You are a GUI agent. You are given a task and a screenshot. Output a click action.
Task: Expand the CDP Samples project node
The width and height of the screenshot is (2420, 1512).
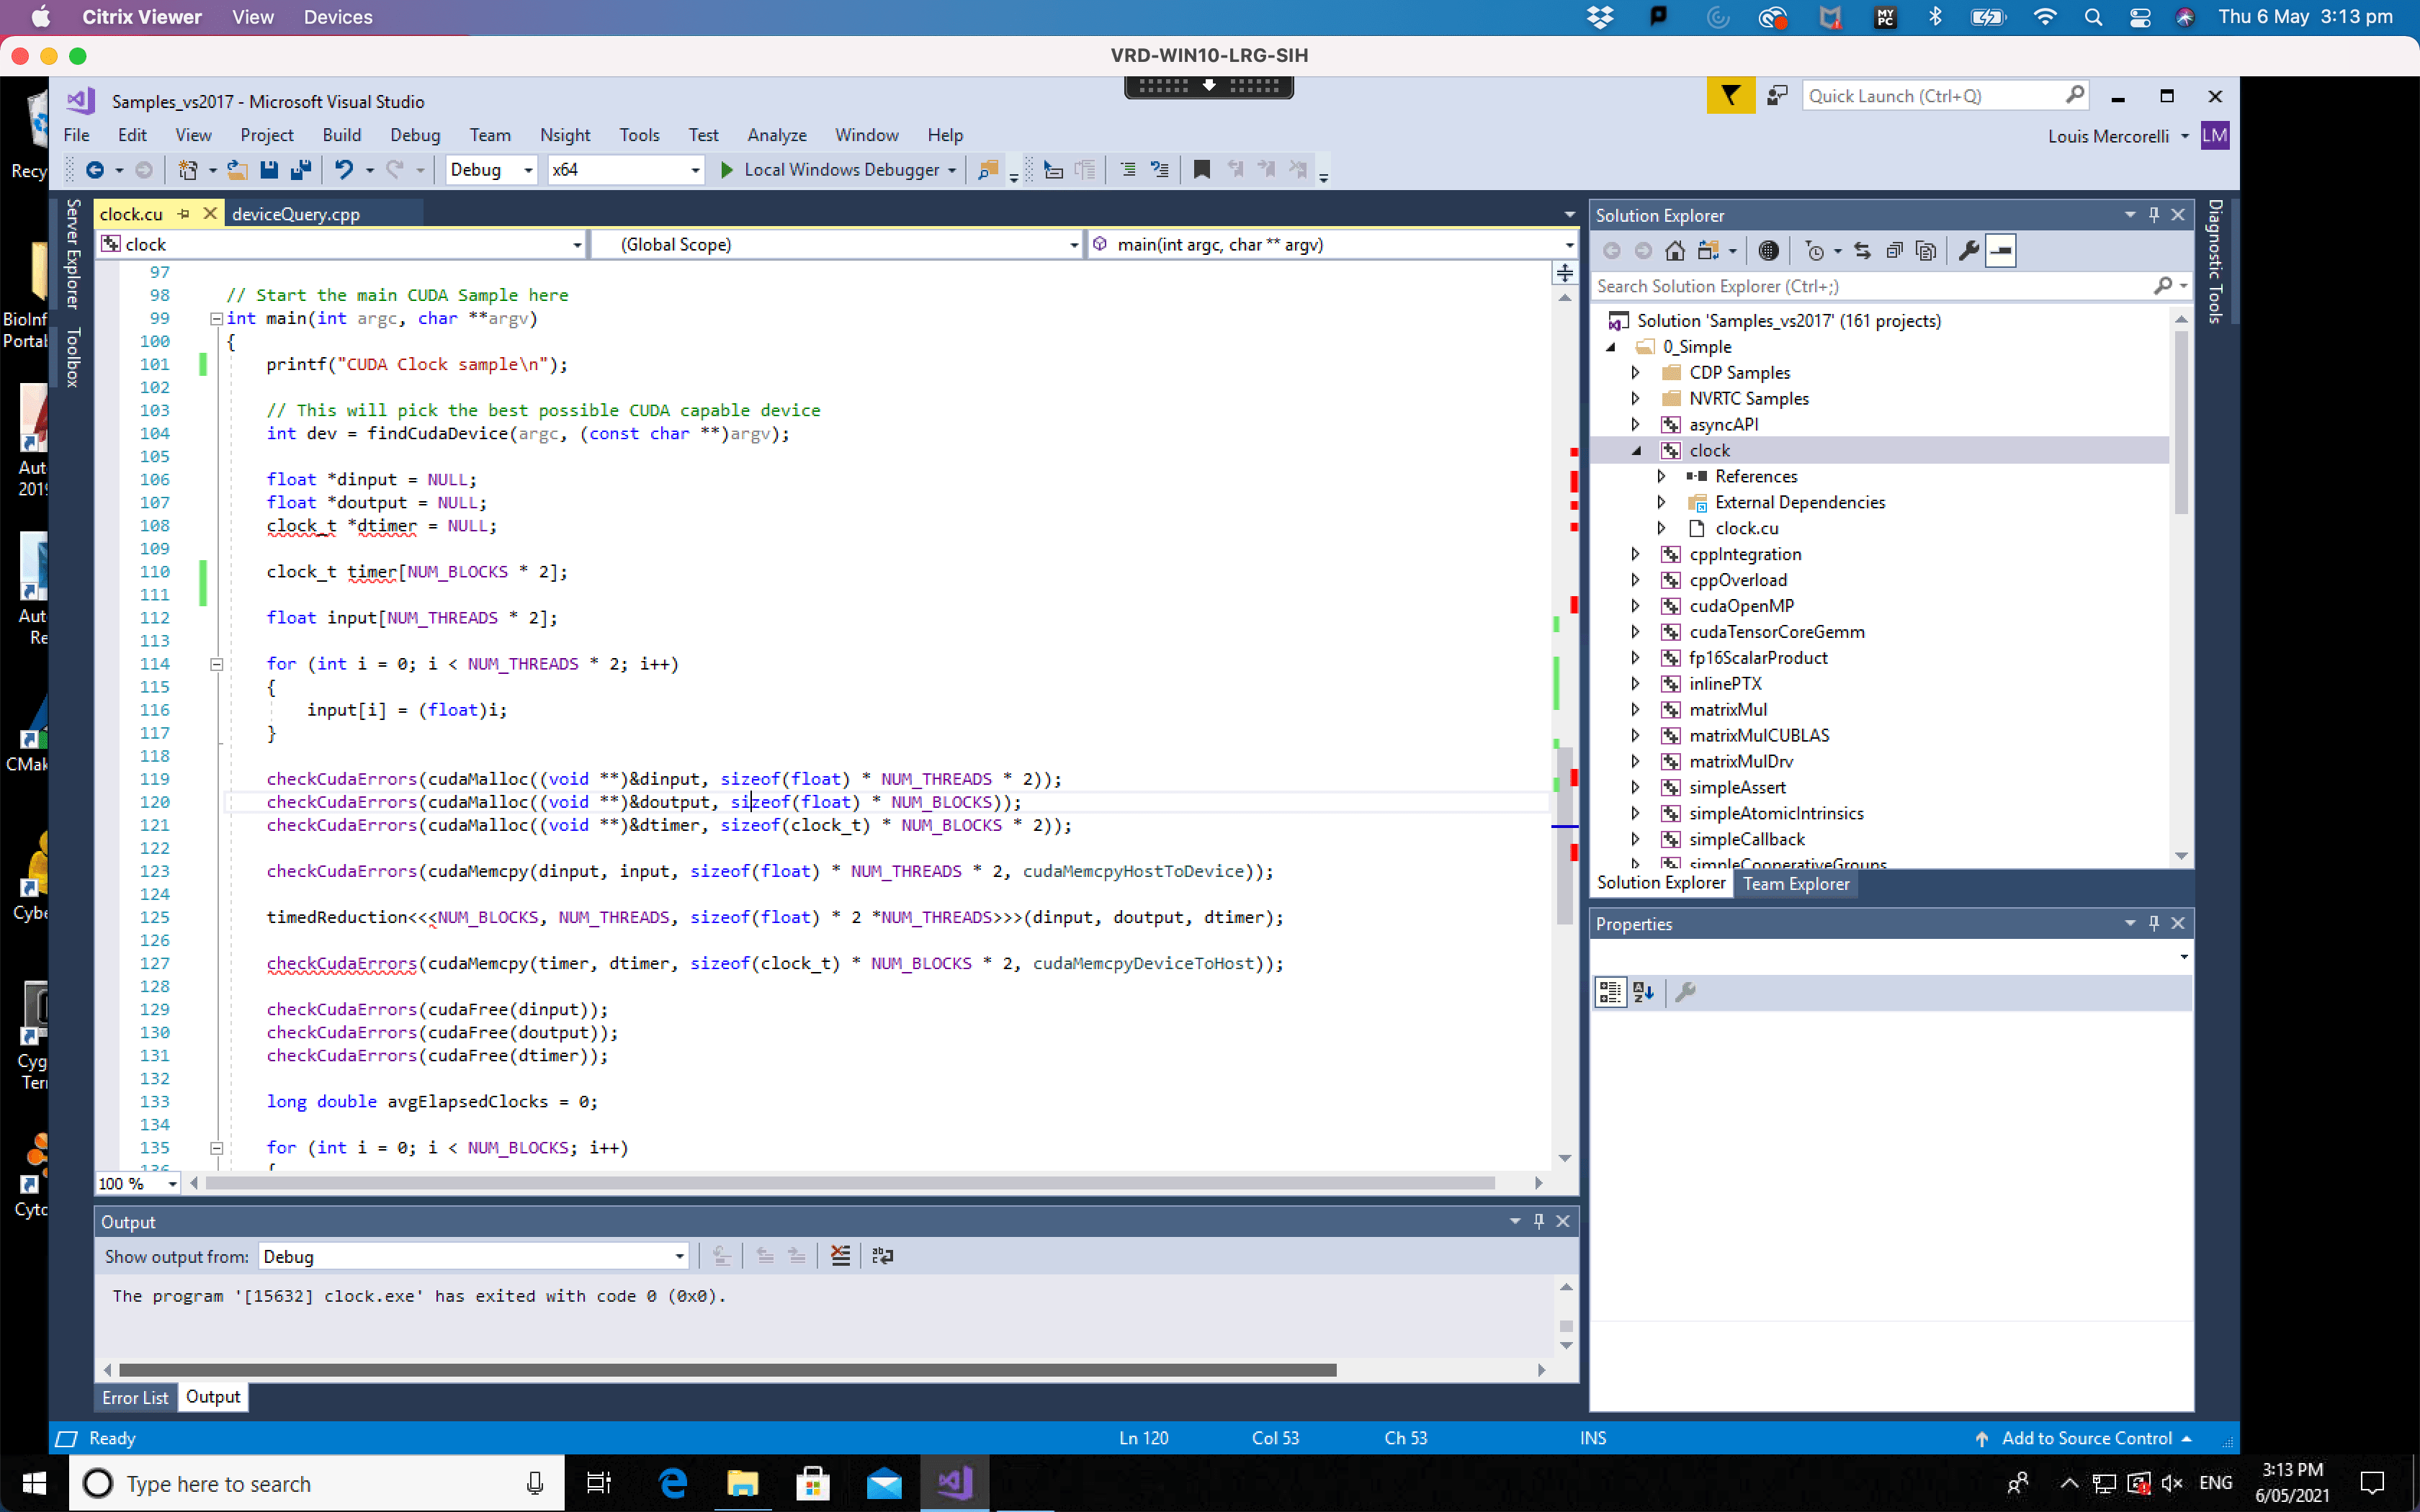(x=1636, y=372)
